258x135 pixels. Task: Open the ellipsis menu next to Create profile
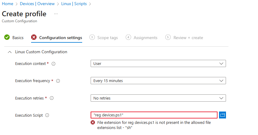tap(56, 14)
